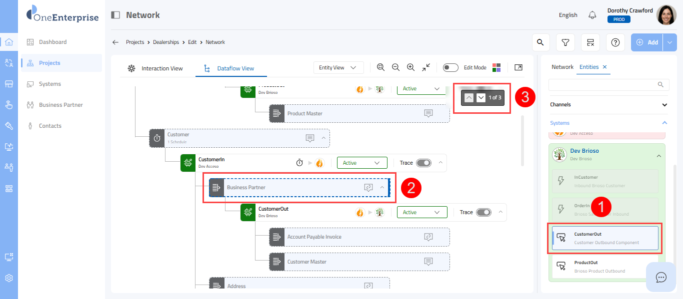The image size is (683, 299).
Task: Go to Dealerships breadcrumb link
Action: tap(166, 42)
